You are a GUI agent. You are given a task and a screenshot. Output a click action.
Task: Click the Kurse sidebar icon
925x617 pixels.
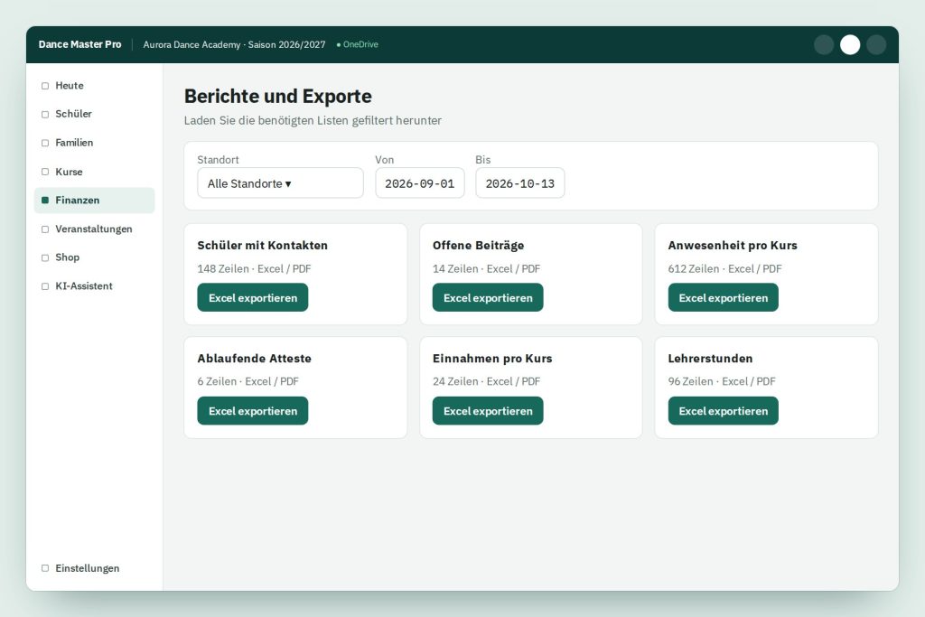tap(45, 173)
